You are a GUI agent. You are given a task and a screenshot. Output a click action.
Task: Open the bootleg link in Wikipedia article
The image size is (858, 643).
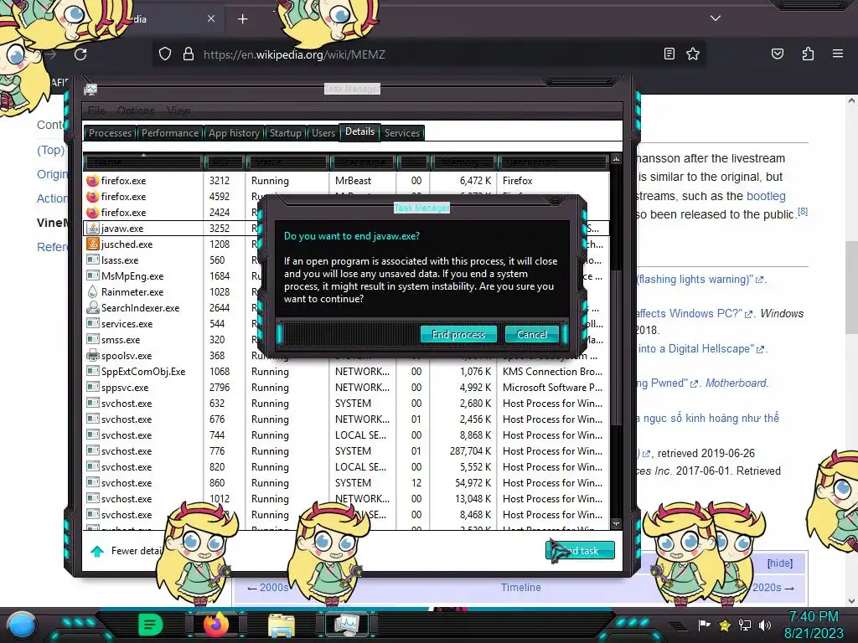coord(766,196)
